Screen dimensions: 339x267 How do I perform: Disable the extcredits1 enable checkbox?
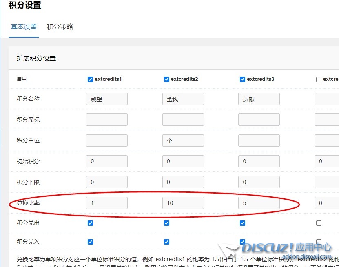click(91, 79)
